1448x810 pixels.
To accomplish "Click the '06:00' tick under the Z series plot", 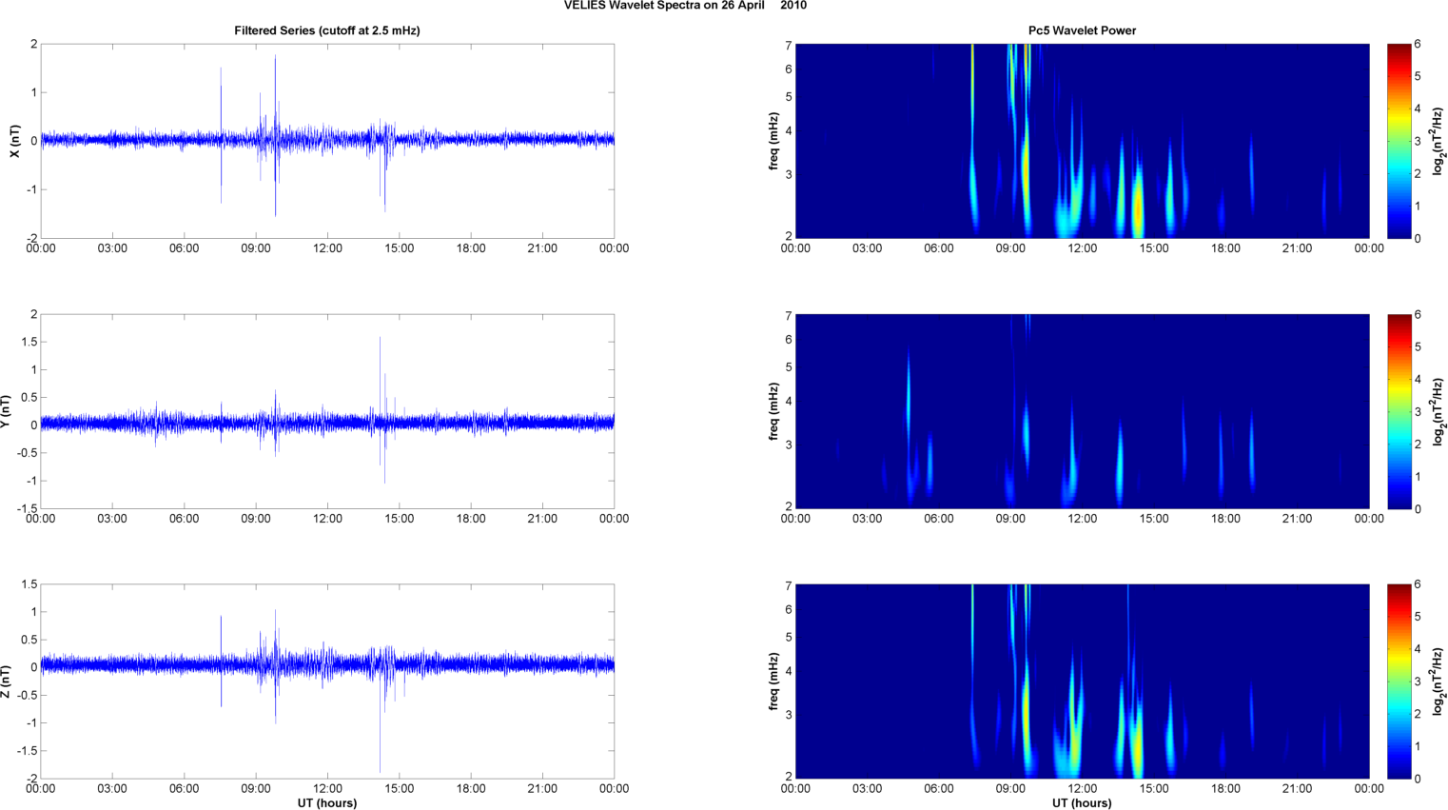I will point(184,788).
